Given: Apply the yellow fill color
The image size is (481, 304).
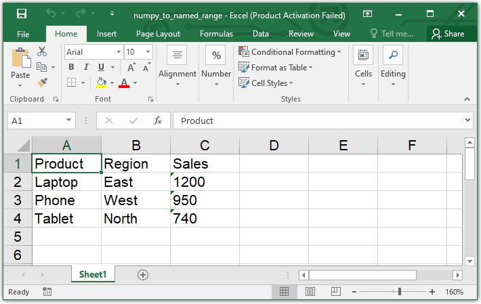Looking at the screenshot, I should 101,83.
